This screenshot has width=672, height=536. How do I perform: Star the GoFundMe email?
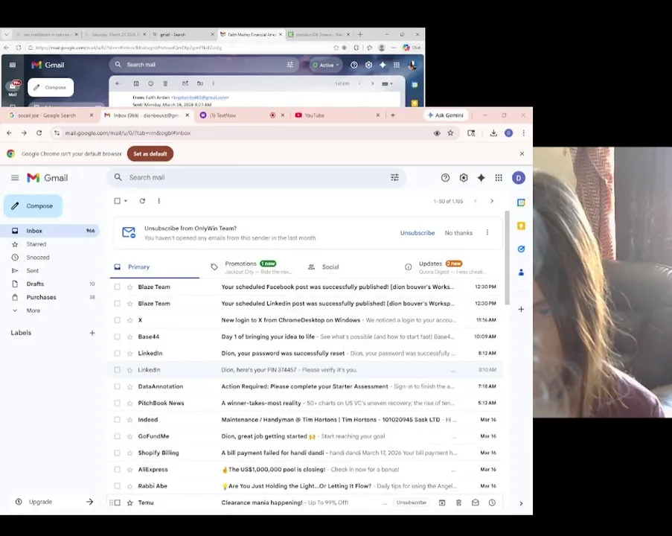click(x=129, y=436)
